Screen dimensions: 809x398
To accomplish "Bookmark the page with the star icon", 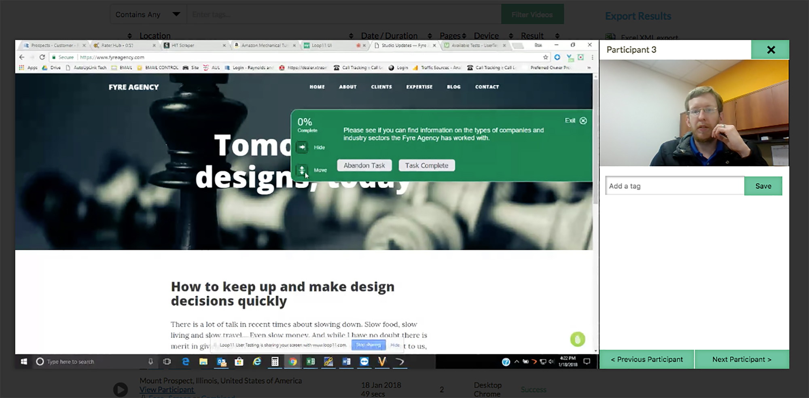I will (x=546, y=57).
